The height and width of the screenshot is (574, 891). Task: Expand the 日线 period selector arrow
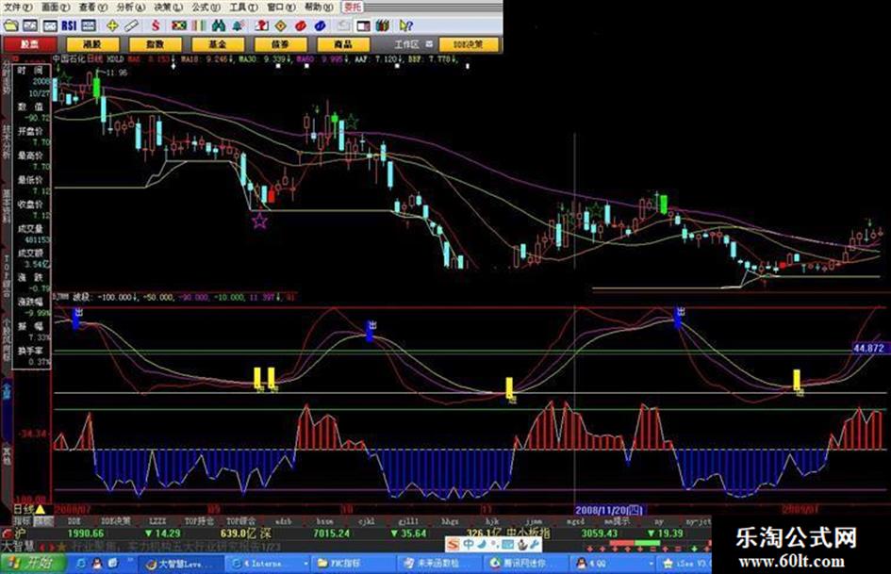41,509
